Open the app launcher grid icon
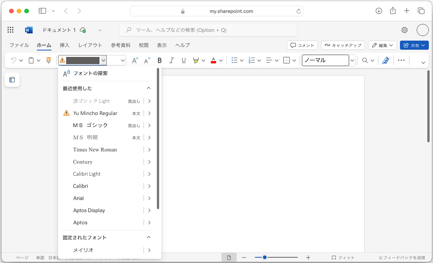The height and width of the screenshot is (263, 433). click(x=11, y=30)
